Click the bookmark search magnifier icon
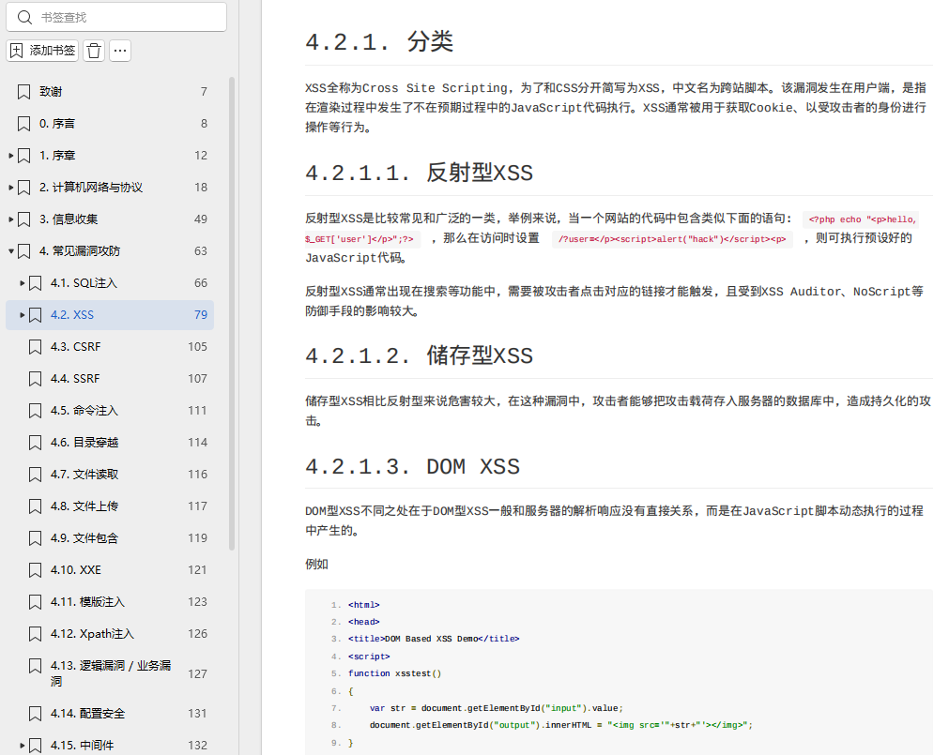The height and width of the screenshot is (755, 949). pos(24,18)
